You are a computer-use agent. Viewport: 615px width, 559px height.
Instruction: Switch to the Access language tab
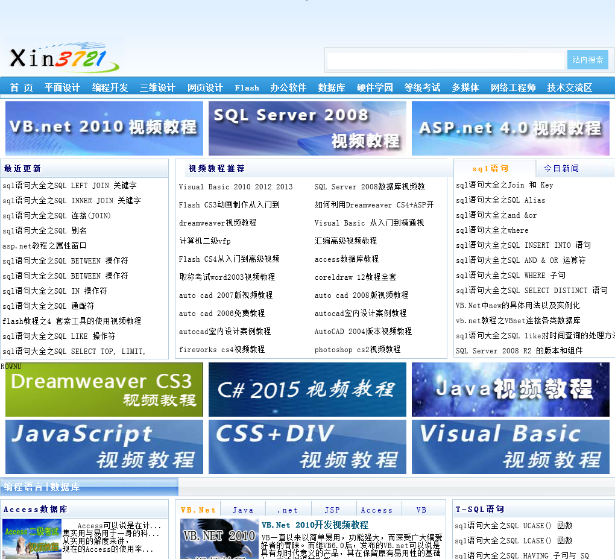tap(376, 510)
